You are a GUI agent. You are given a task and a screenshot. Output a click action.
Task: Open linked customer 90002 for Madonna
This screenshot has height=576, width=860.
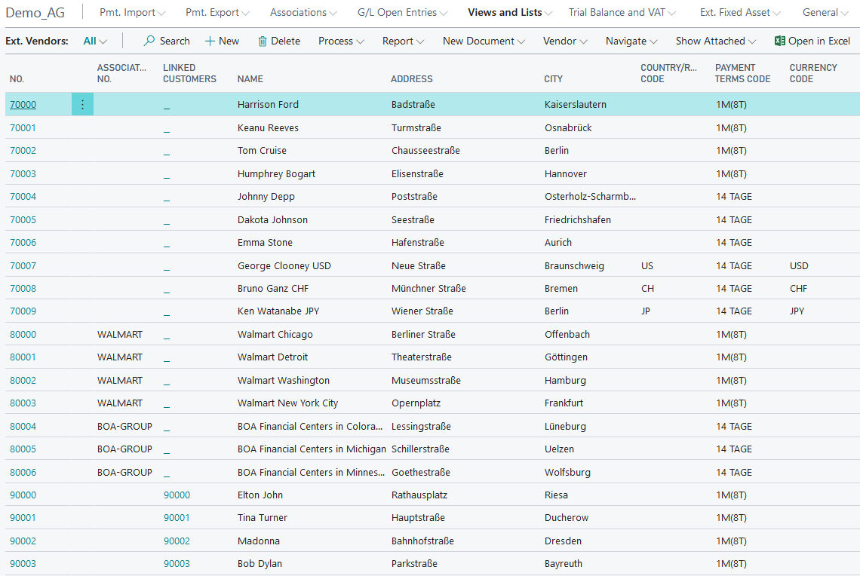[177, 541]
